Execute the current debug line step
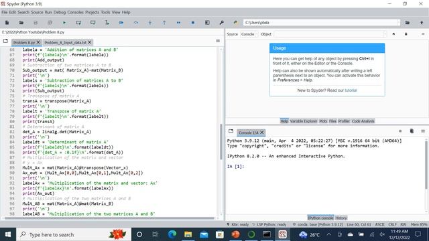 [135, 23]
